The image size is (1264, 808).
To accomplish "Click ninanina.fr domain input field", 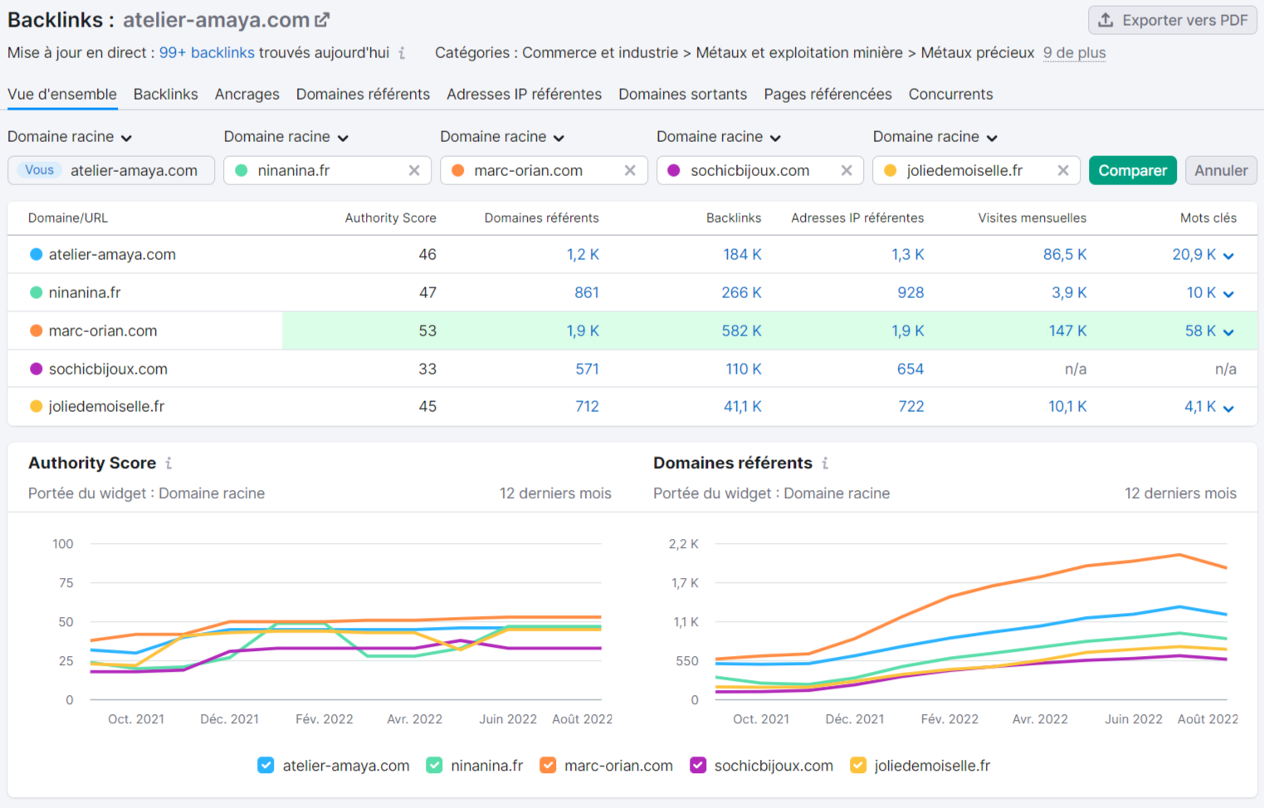I will (328, 170).
